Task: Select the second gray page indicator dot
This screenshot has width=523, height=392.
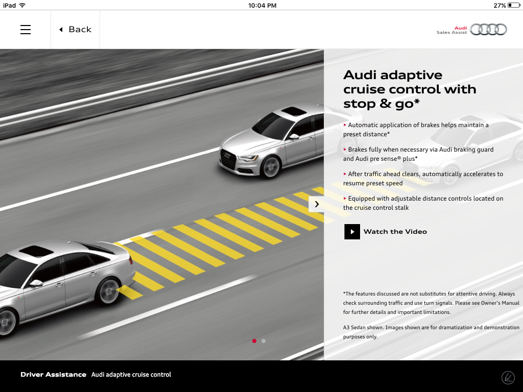Action: pos(264,341)
